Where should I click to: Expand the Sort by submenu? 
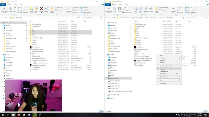[169, 58]
